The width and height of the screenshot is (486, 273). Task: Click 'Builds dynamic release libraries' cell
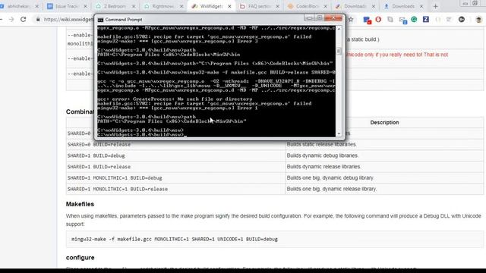pos(384,167)
